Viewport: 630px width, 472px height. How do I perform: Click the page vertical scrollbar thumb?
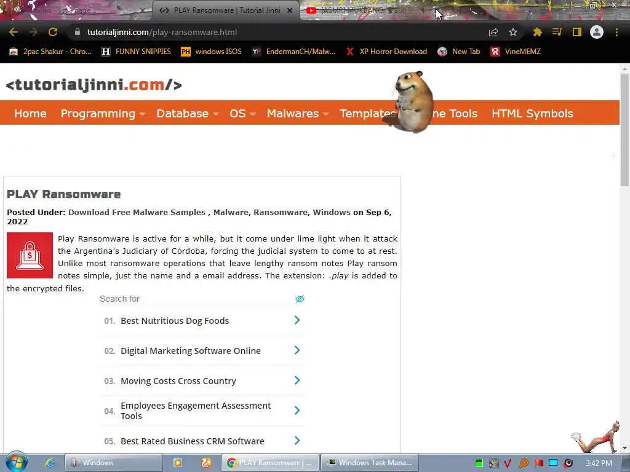point(624,129)
